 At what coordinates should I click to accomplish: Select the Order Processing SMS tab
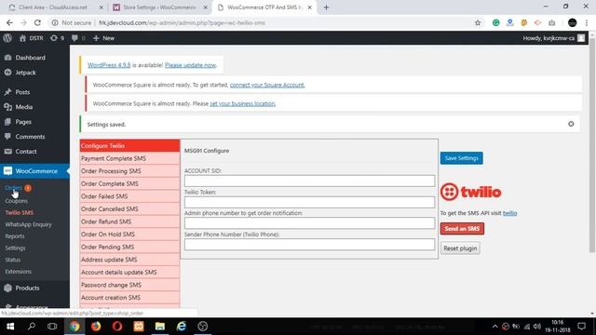129,171
